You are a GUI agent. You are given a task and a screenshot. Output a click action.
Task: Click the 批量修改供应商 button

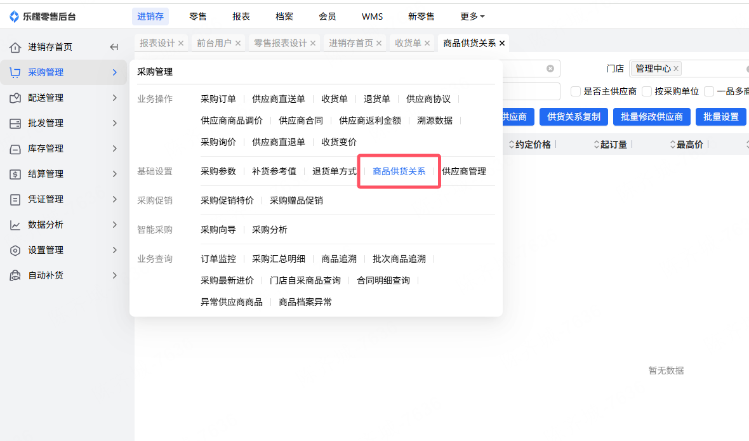point(651,117)
